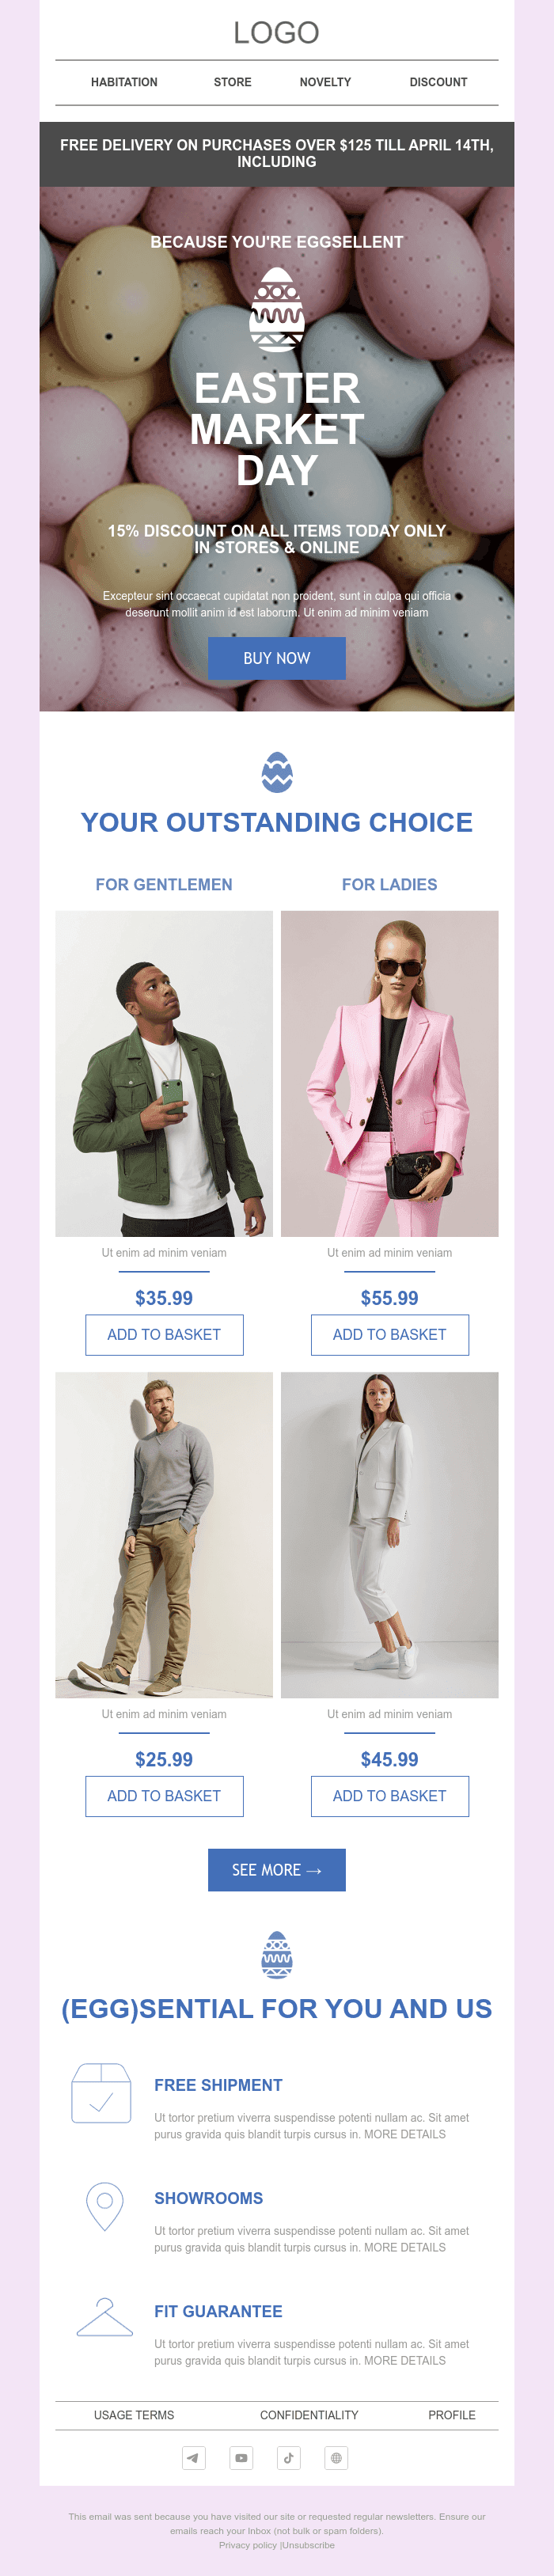Image resolution: width=554 pixels, height=2576 pixels.
Task: Open the website globe icon
Action: [x=336, y=2457]
